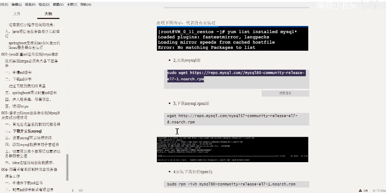Click bullet text 4安装下载好的rpm包

[193, 172]
